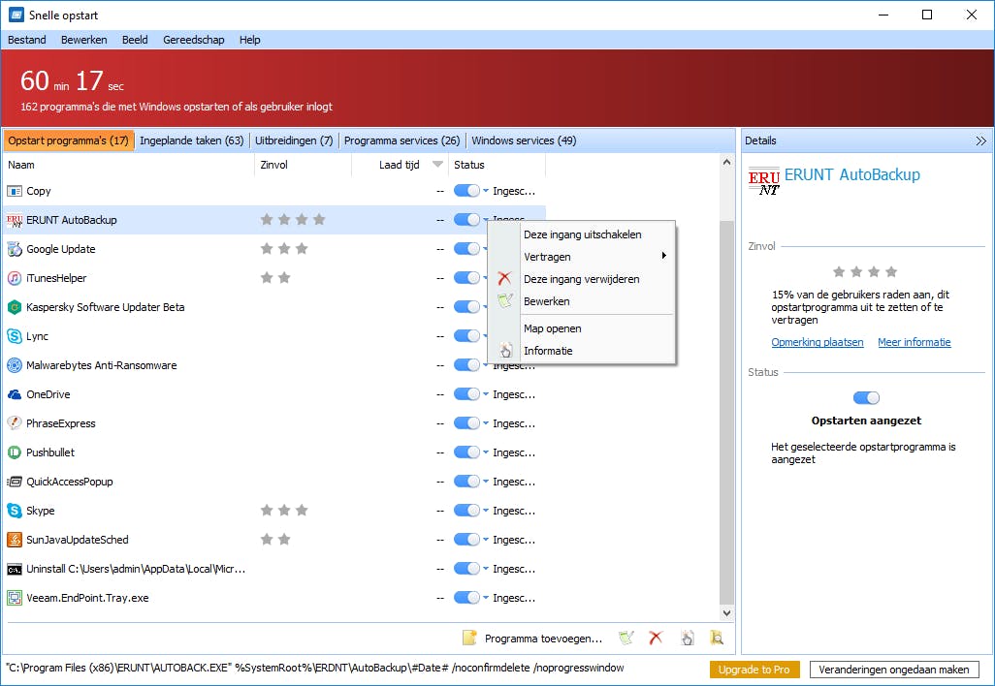Viewport: 995px width, 686px height.
Task: Click the Informatie hand icon in context menu
Action: click(505, 350)
